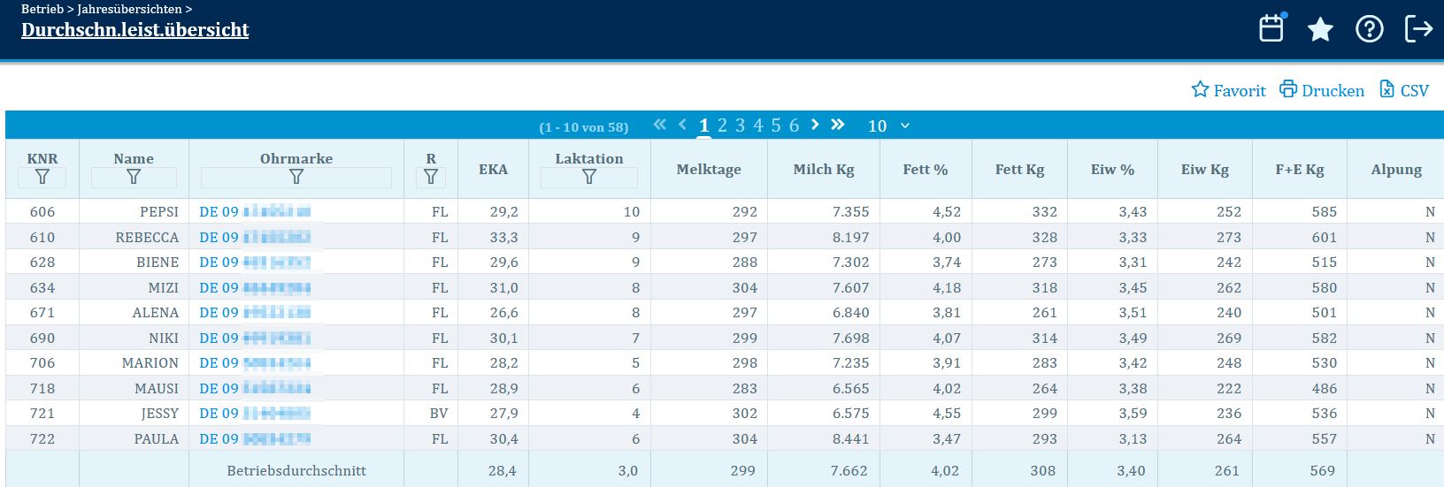The height and width of the screenshot is (487, 1444).
Task: Print the table via Drucken
Action: 1322,90
